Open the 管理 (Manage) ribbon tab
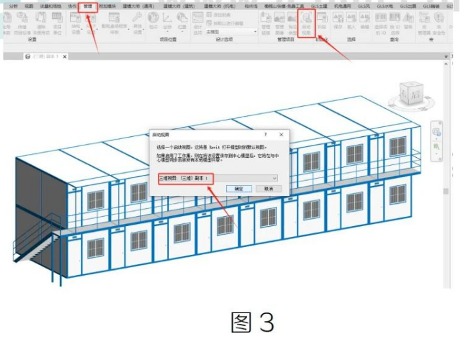460x357 pixels. click(88, 6)
